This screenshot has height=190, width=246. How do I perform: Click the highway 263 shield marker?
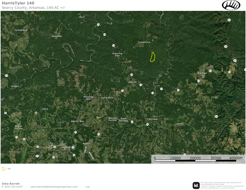[216, 116]
